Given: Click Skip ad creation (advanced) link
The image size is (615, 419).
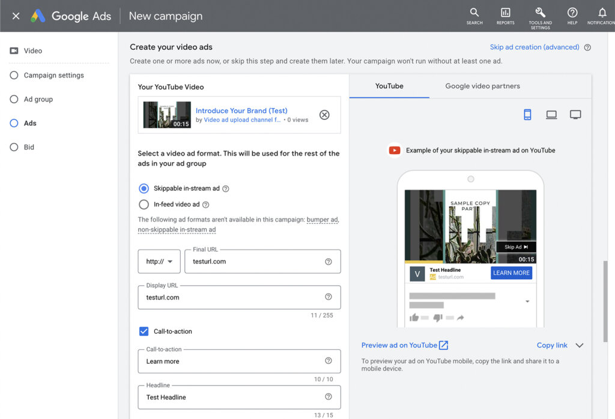Looking at the screenshot, I should (535, 47).
